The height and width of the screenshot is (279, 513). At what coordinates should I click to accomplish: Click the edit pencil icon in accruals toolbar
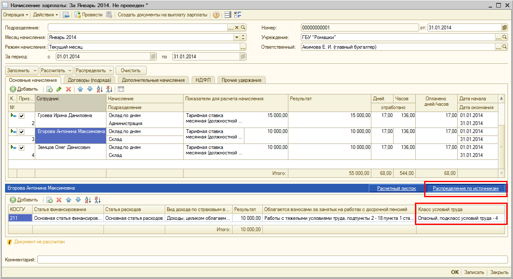pyautogui.click(x=59, y=89)
